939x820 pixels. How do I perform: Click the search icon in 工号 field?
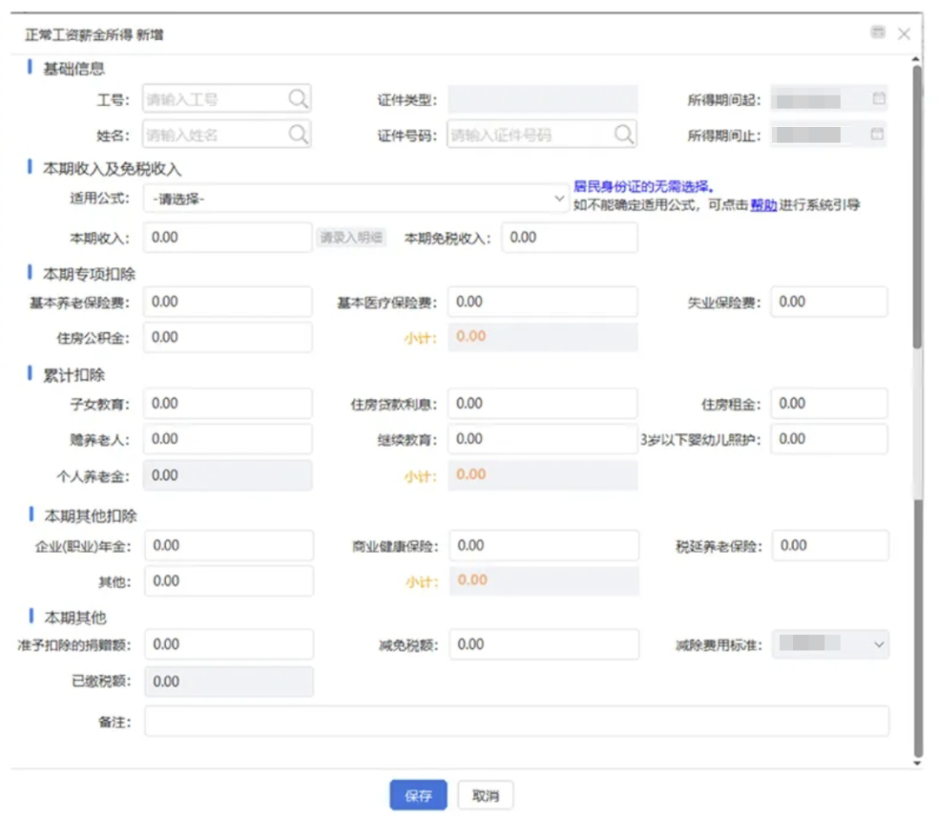coord(297,99)
